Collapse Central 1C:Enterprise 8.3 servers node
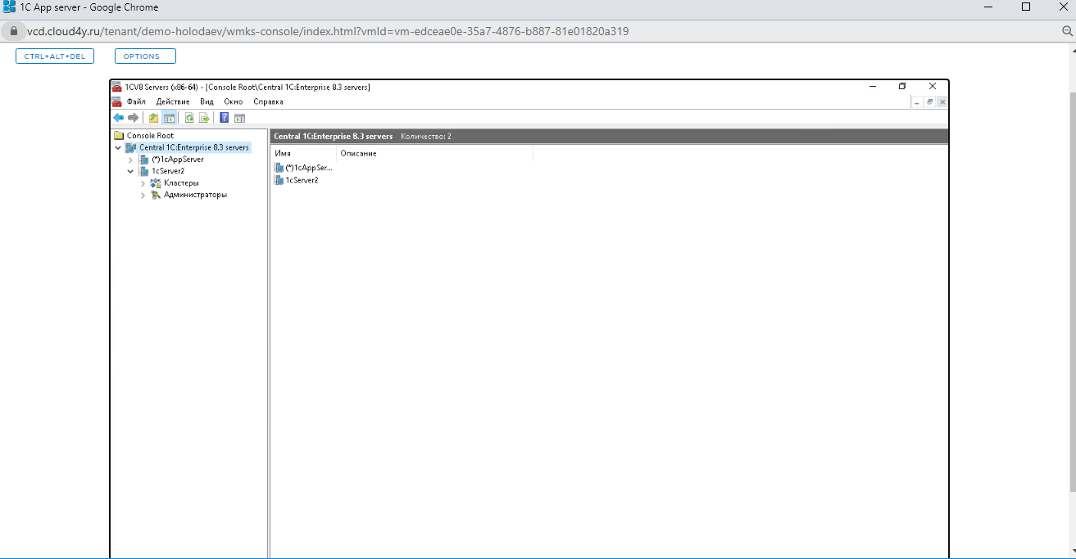Viewport: 1076px width, 559px height. coord(118,148)
